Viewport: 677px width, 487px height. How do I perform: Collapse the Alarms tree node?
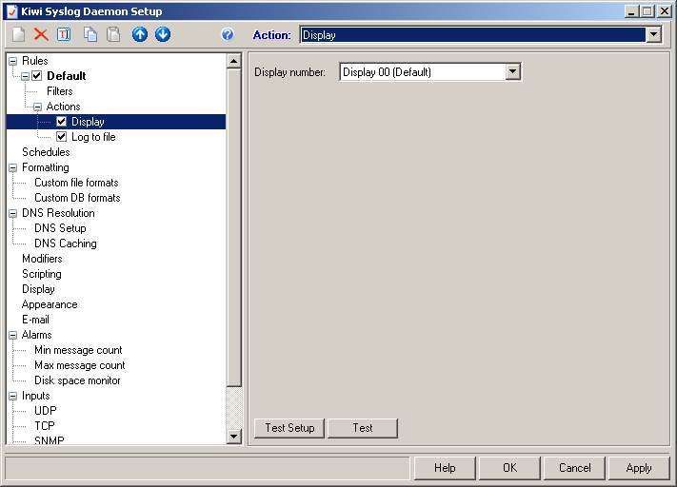13,335
